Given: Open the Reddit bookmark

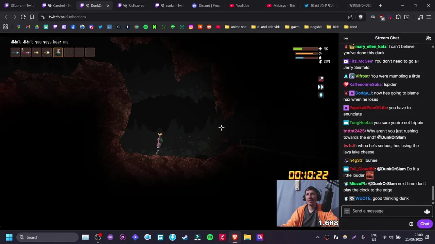Looking at the screenshot, I should click(209, 27).
